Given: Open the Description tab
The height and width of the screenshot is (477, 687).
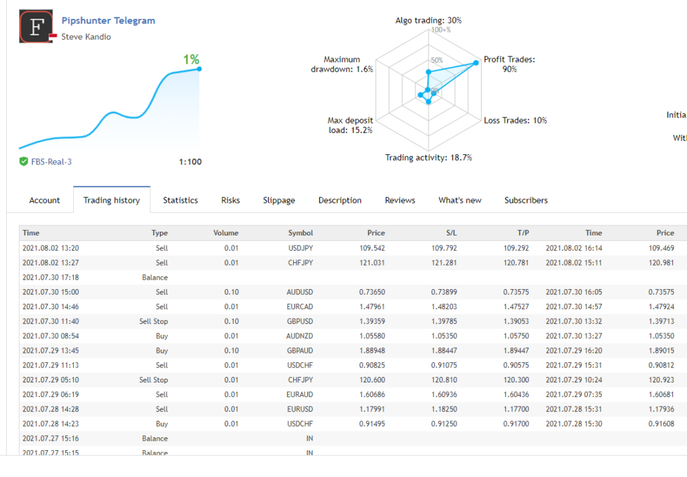Looking at the screenshot, I should (x=340, y=200).
